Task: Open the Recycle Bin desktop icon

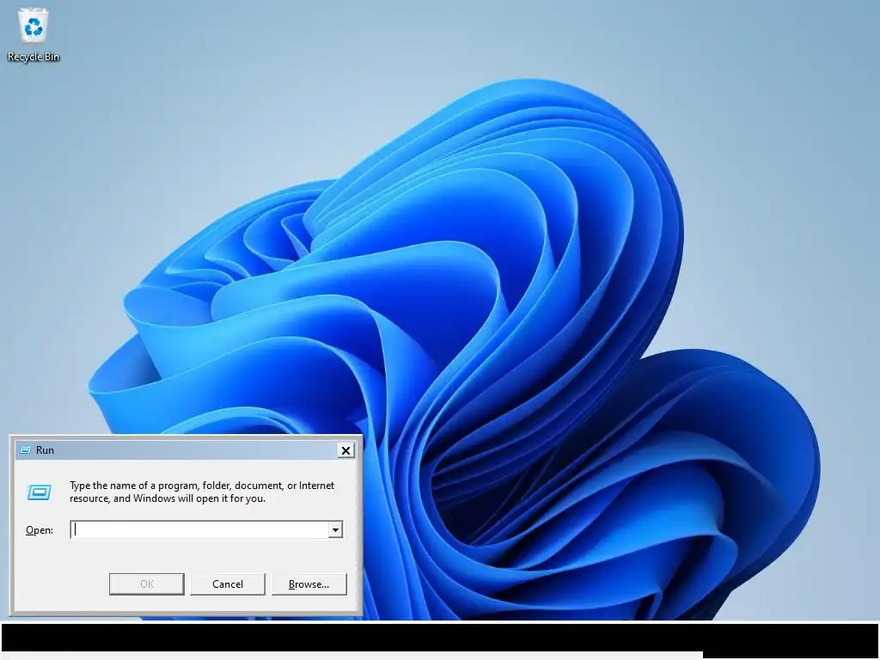Action: click(34, 34)
